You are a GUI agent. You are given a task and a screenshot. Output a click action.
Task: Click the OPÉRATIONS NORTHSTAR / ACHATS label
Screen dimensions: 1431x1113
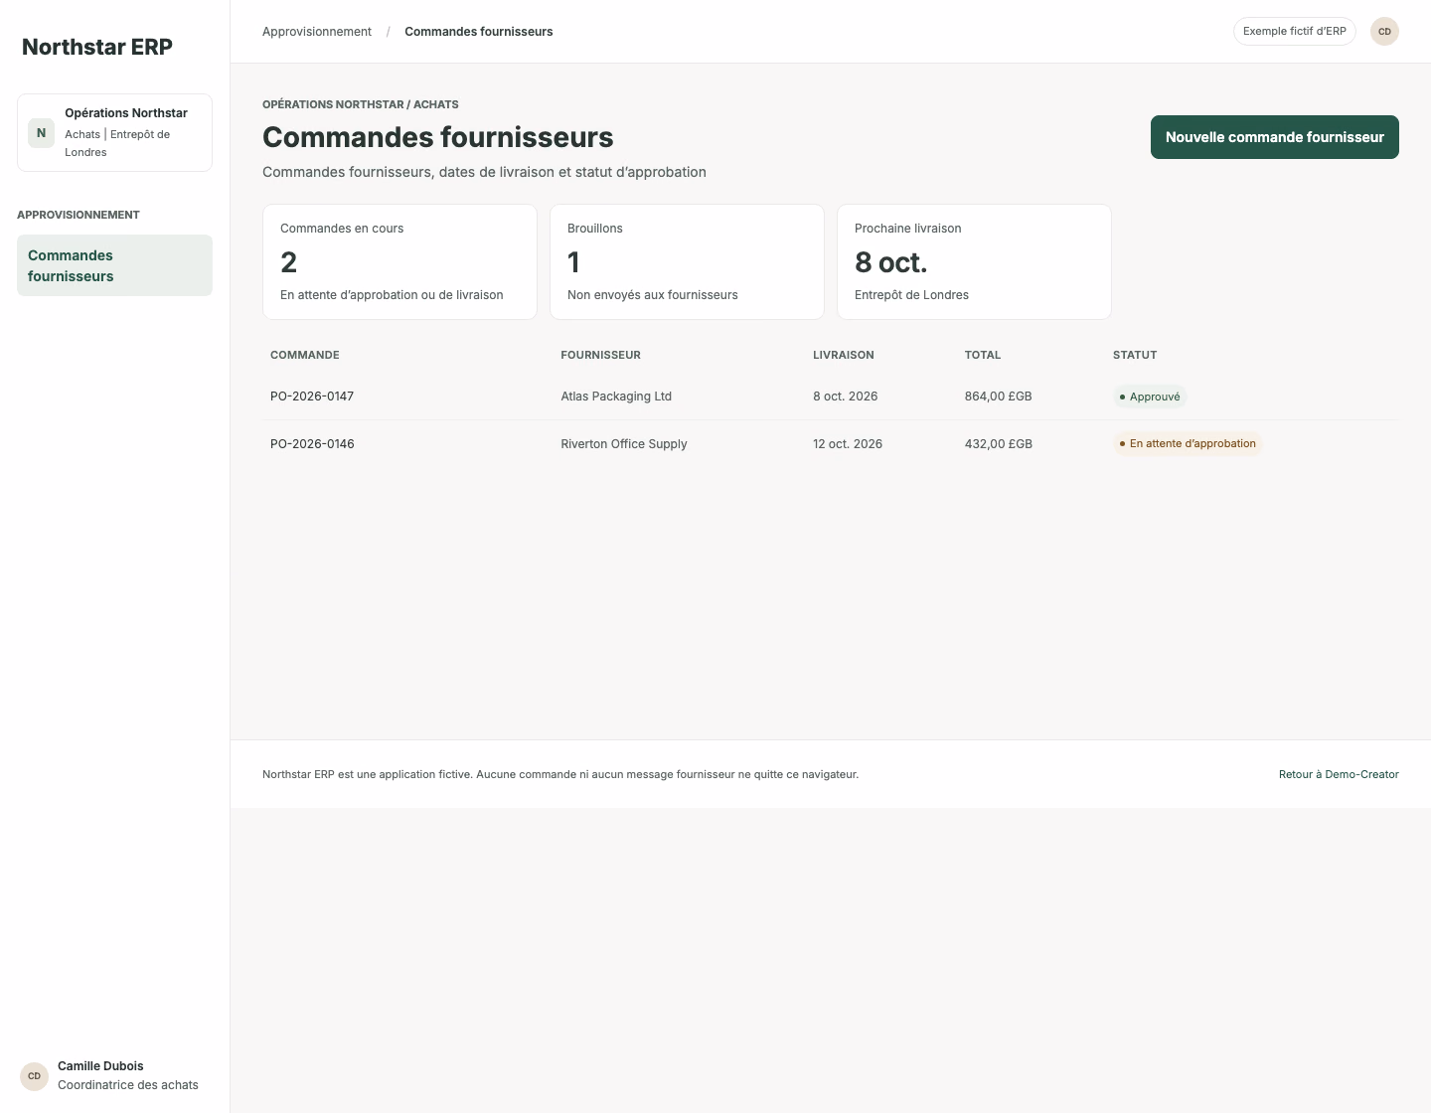click(x=361, y=104)
